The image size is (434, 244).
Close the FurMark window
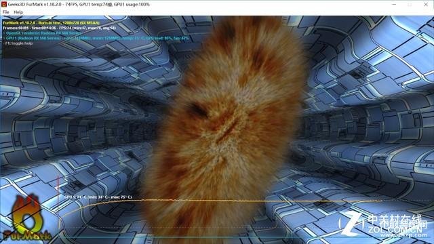click(426, 5)
